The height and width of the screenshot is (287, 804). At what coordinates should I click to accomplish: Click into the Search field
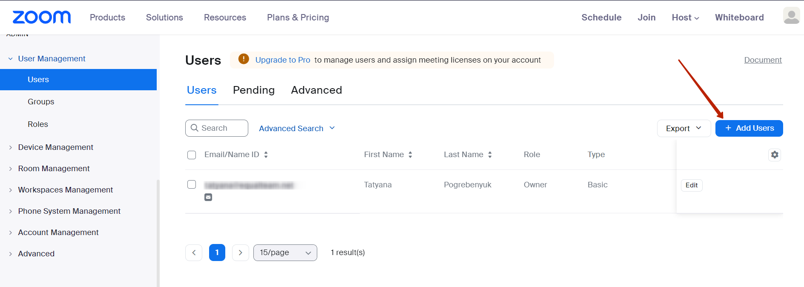(x=217, y=128)
